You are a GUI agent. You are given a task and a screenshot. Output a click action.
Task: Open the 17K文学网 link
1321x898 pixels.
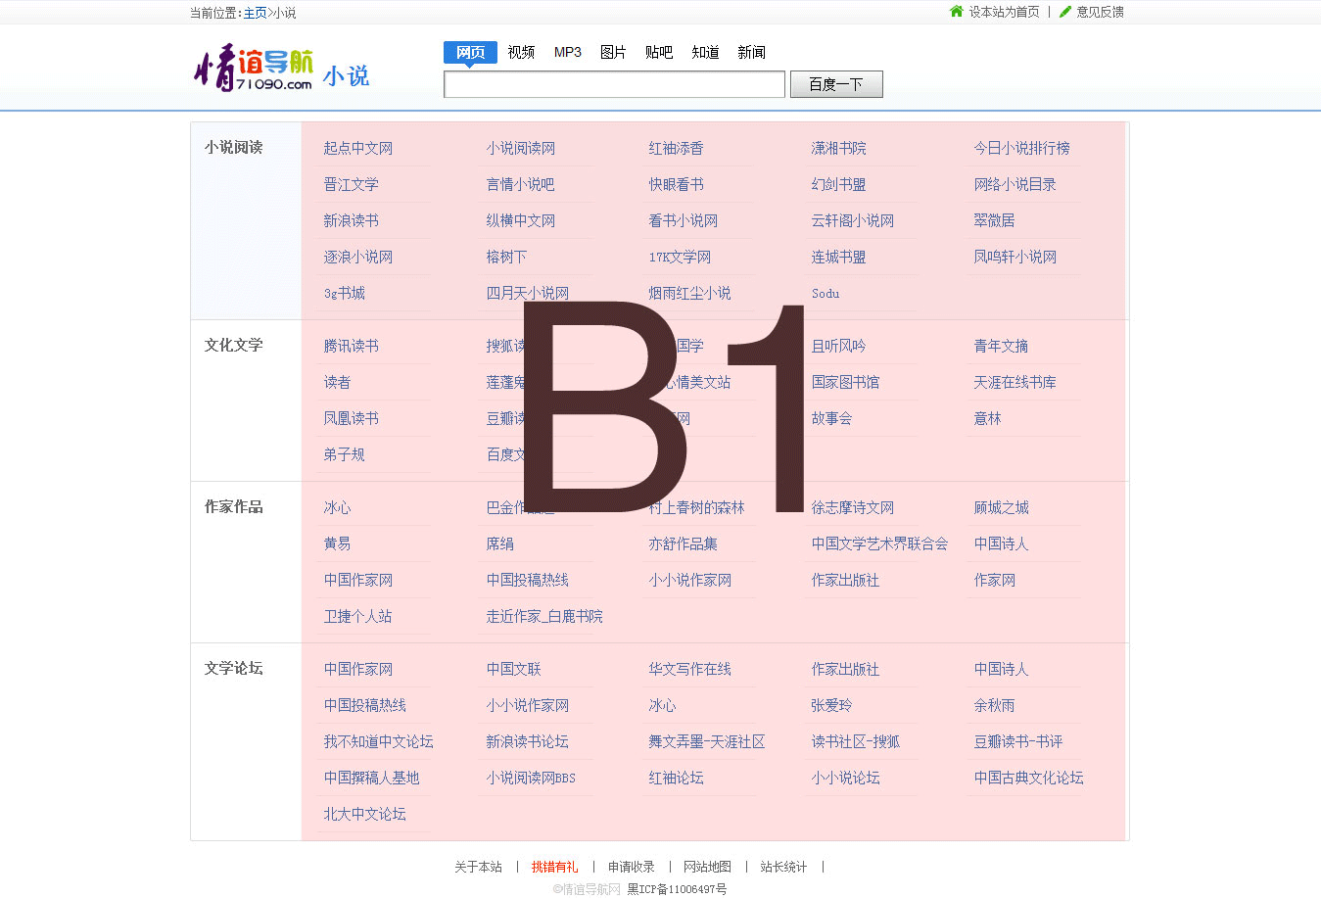681,257
